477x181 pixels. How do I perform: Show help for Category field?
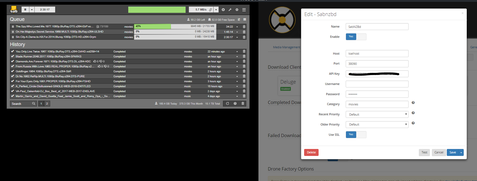coord(413,103)
